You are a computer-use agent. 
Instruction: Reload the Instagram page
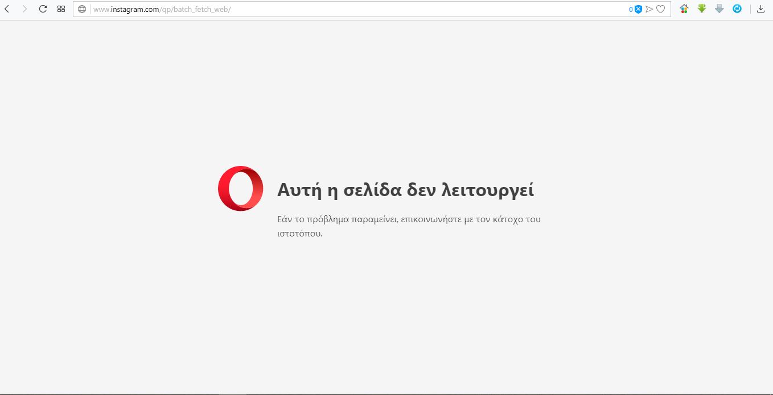coord(43,9)
